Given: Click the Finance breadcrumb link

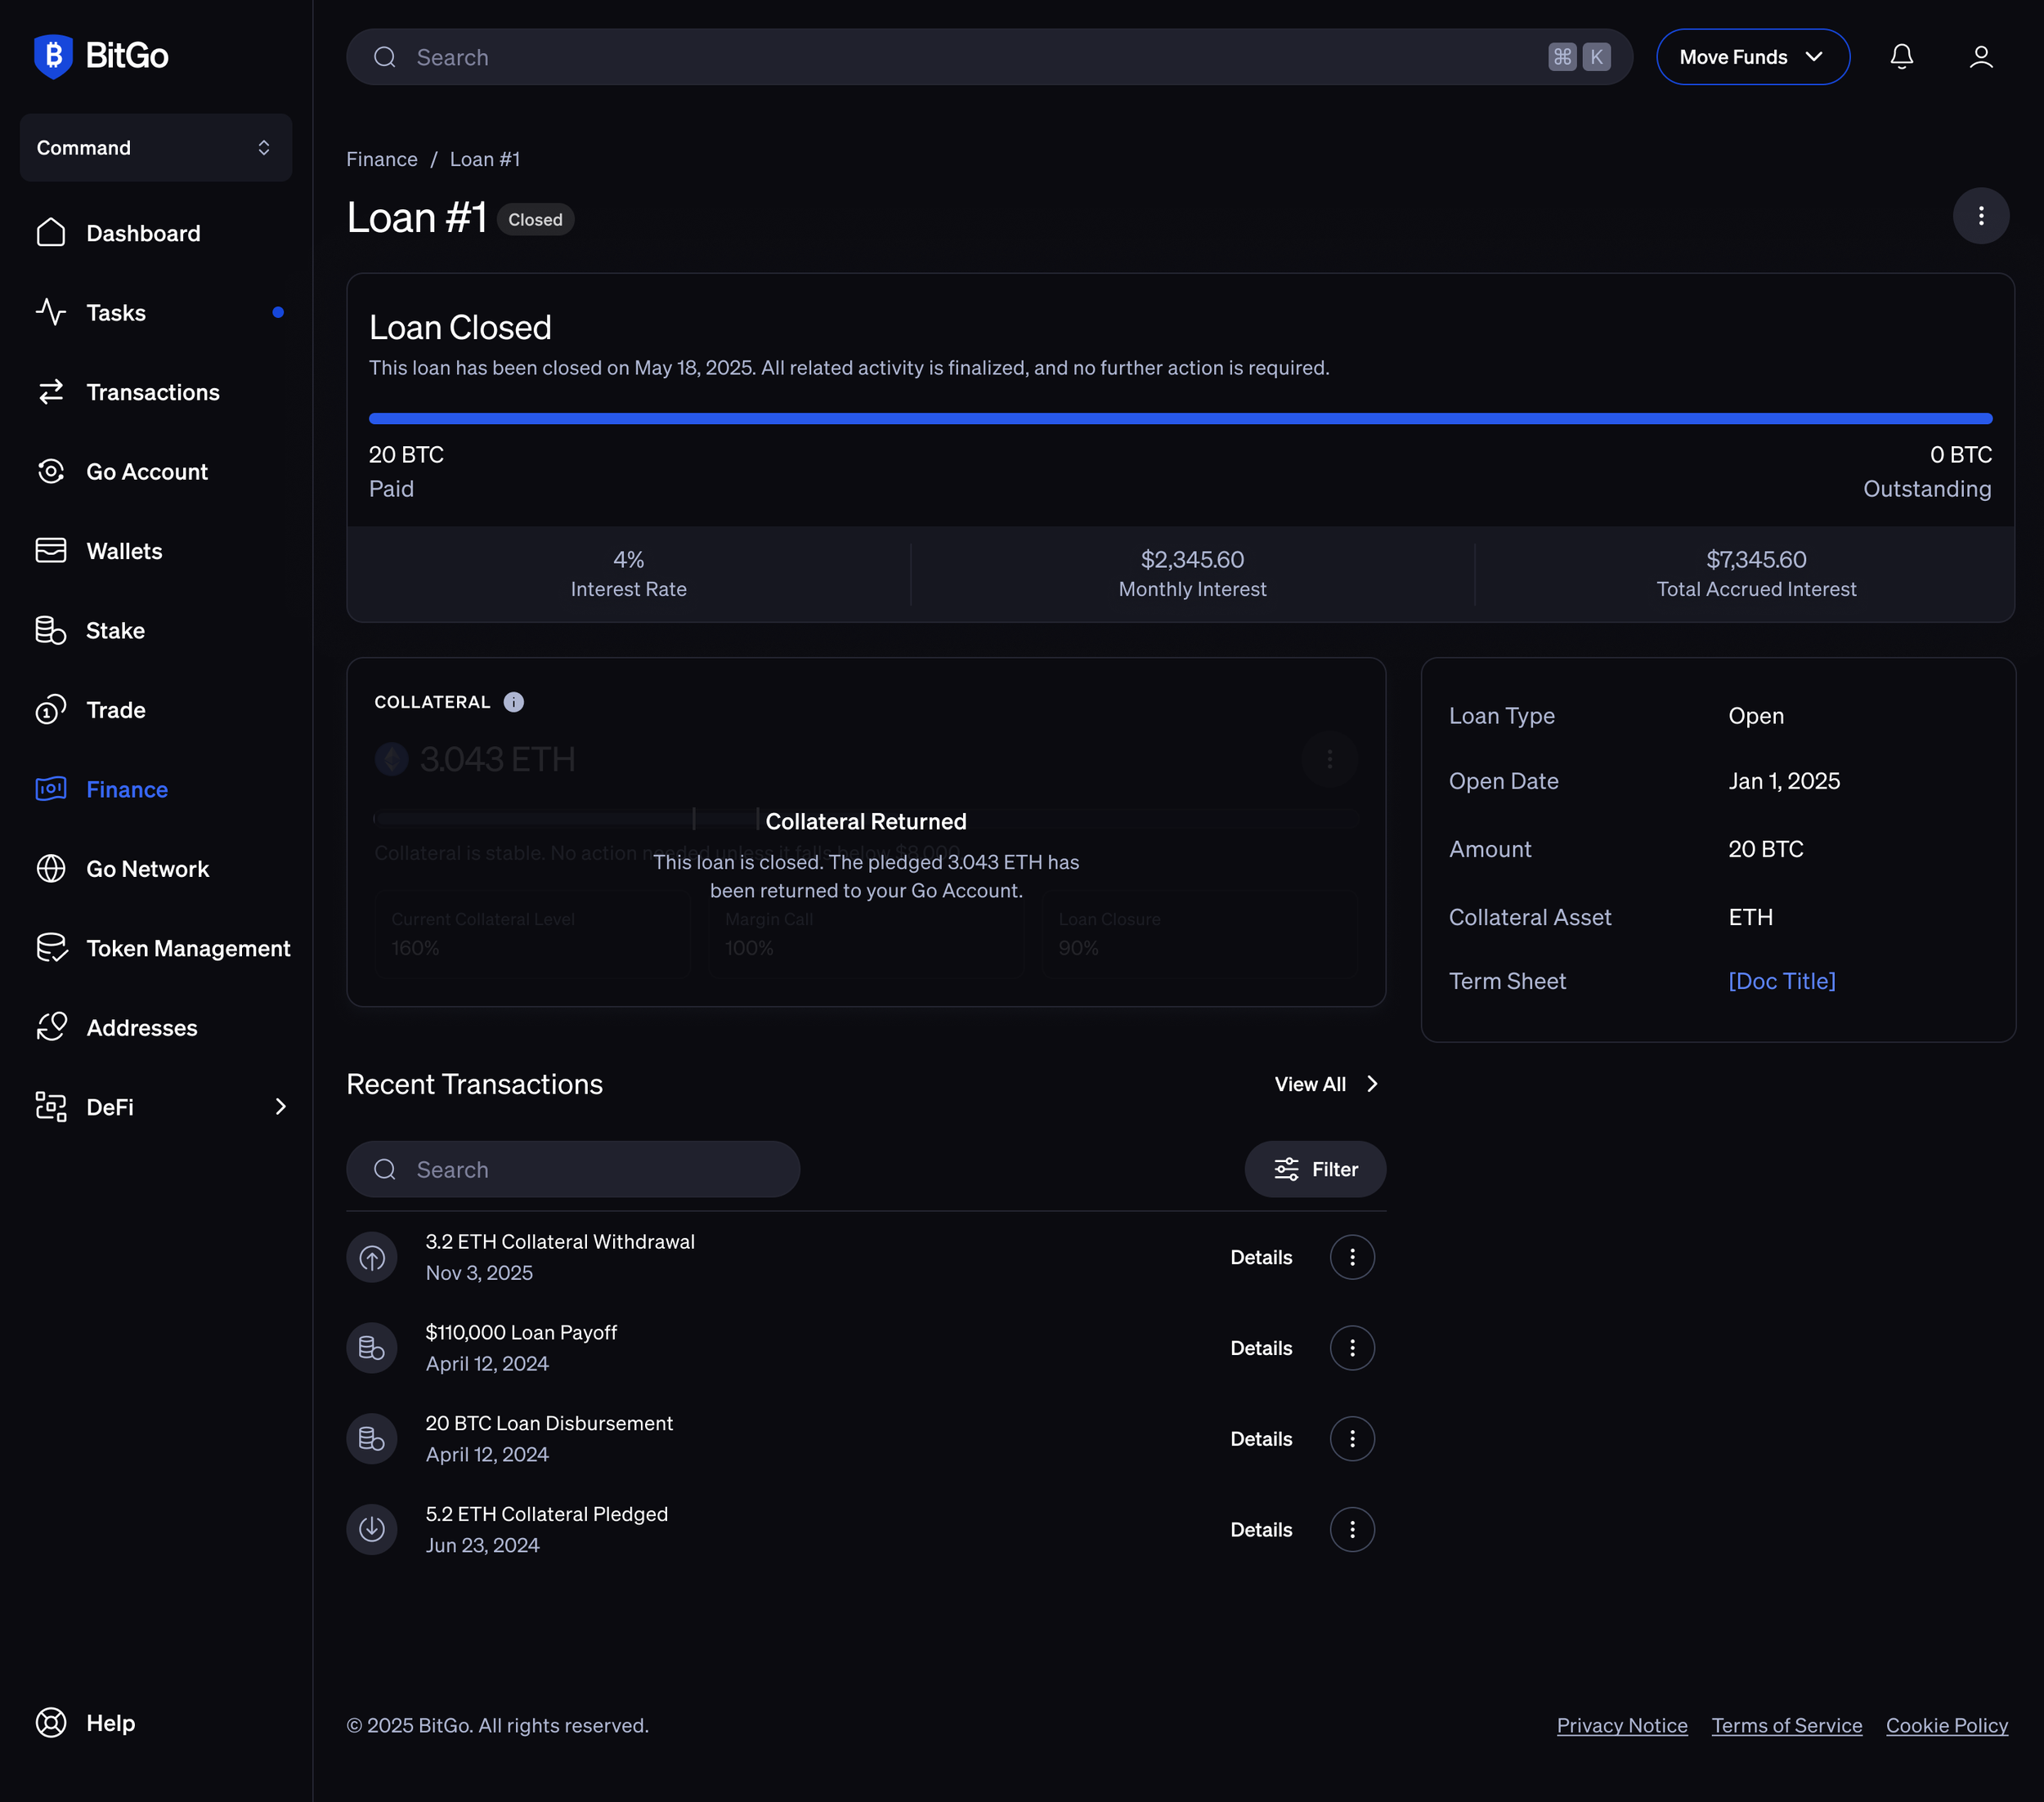Looking at the screenshot, I should 381,159.
